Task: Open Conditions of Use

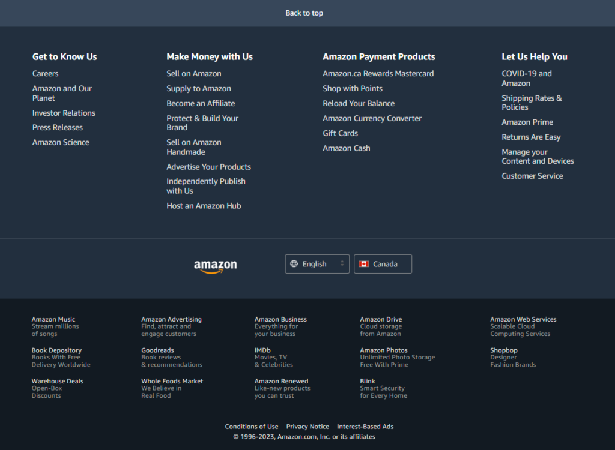Action: [252, 427]
